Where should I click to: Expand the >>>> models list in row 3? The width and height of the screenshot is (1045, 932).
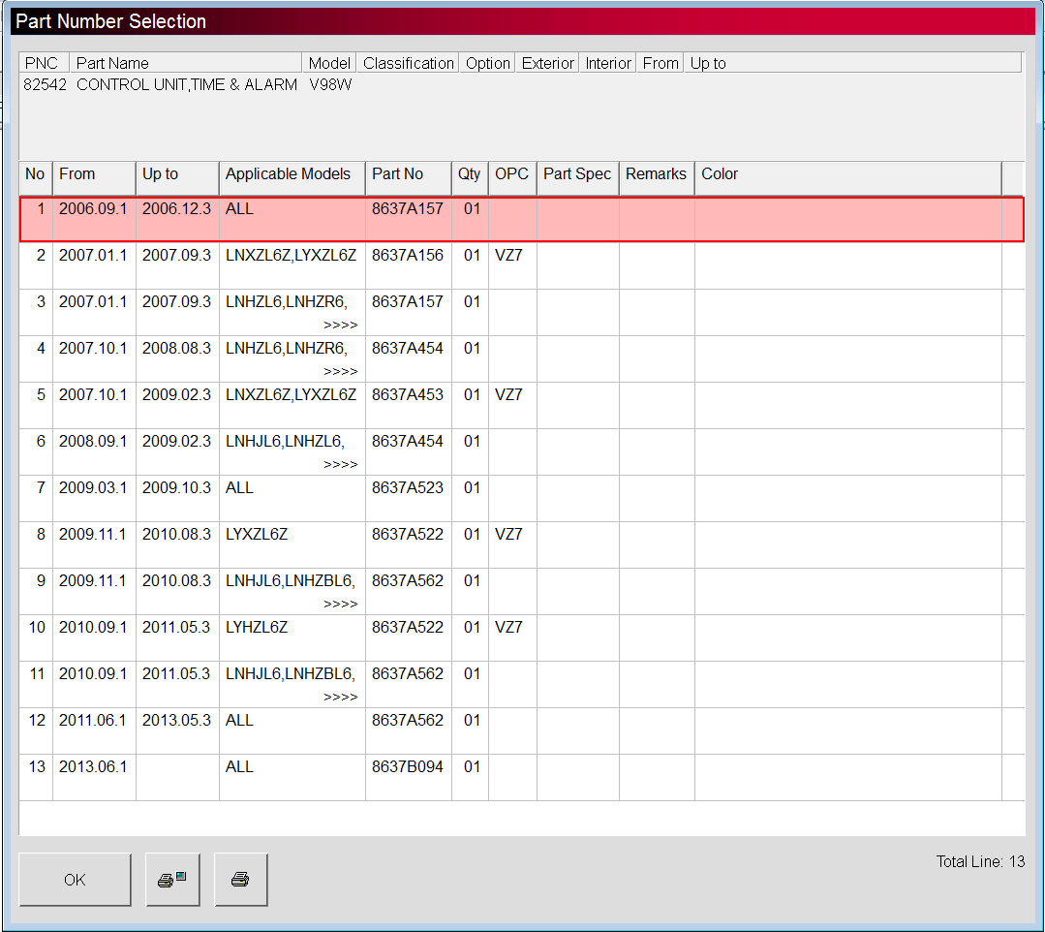[x=340, y=326]
